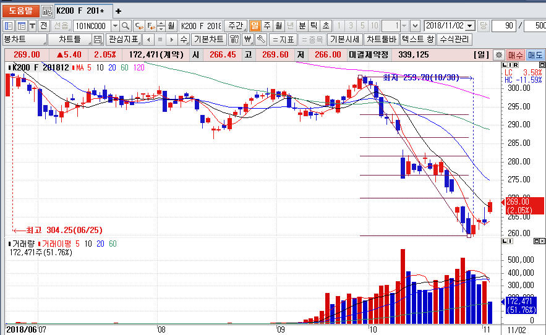This screenshot has width=546, height=335.
Task: Click the won currency symbol icon
Action: point(248,40)
